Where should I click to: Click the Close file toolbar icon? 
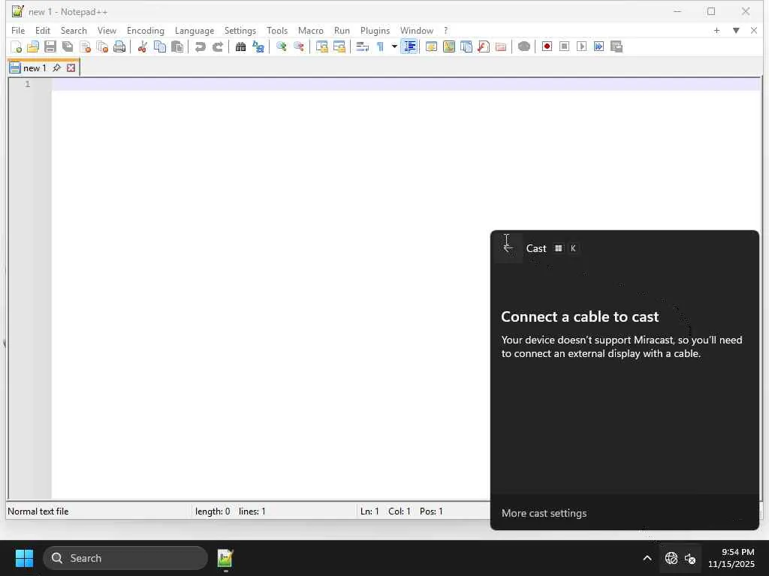pyautogui.click(x=85, y=46)
